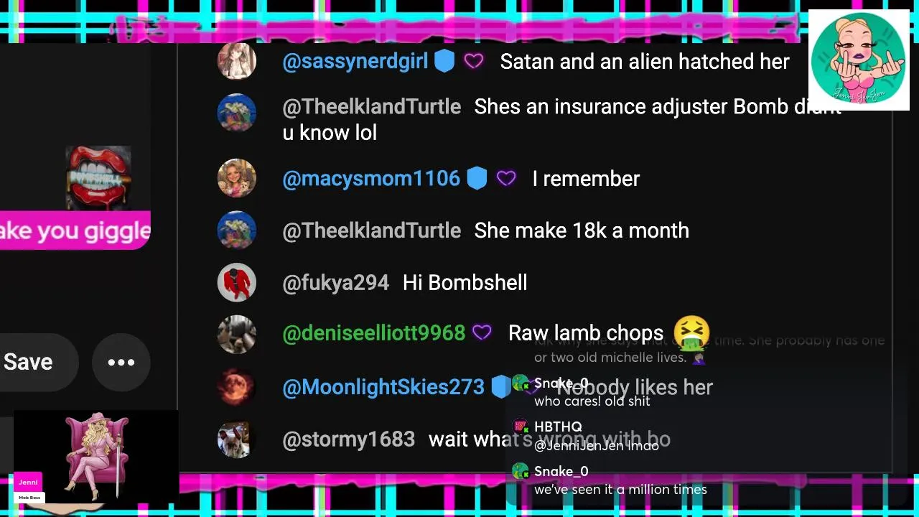Image resolution: width=919 pixels, height=517 pixels.
Task: Click stormy1683's dog avatar
Action: (x=237, y=439)
